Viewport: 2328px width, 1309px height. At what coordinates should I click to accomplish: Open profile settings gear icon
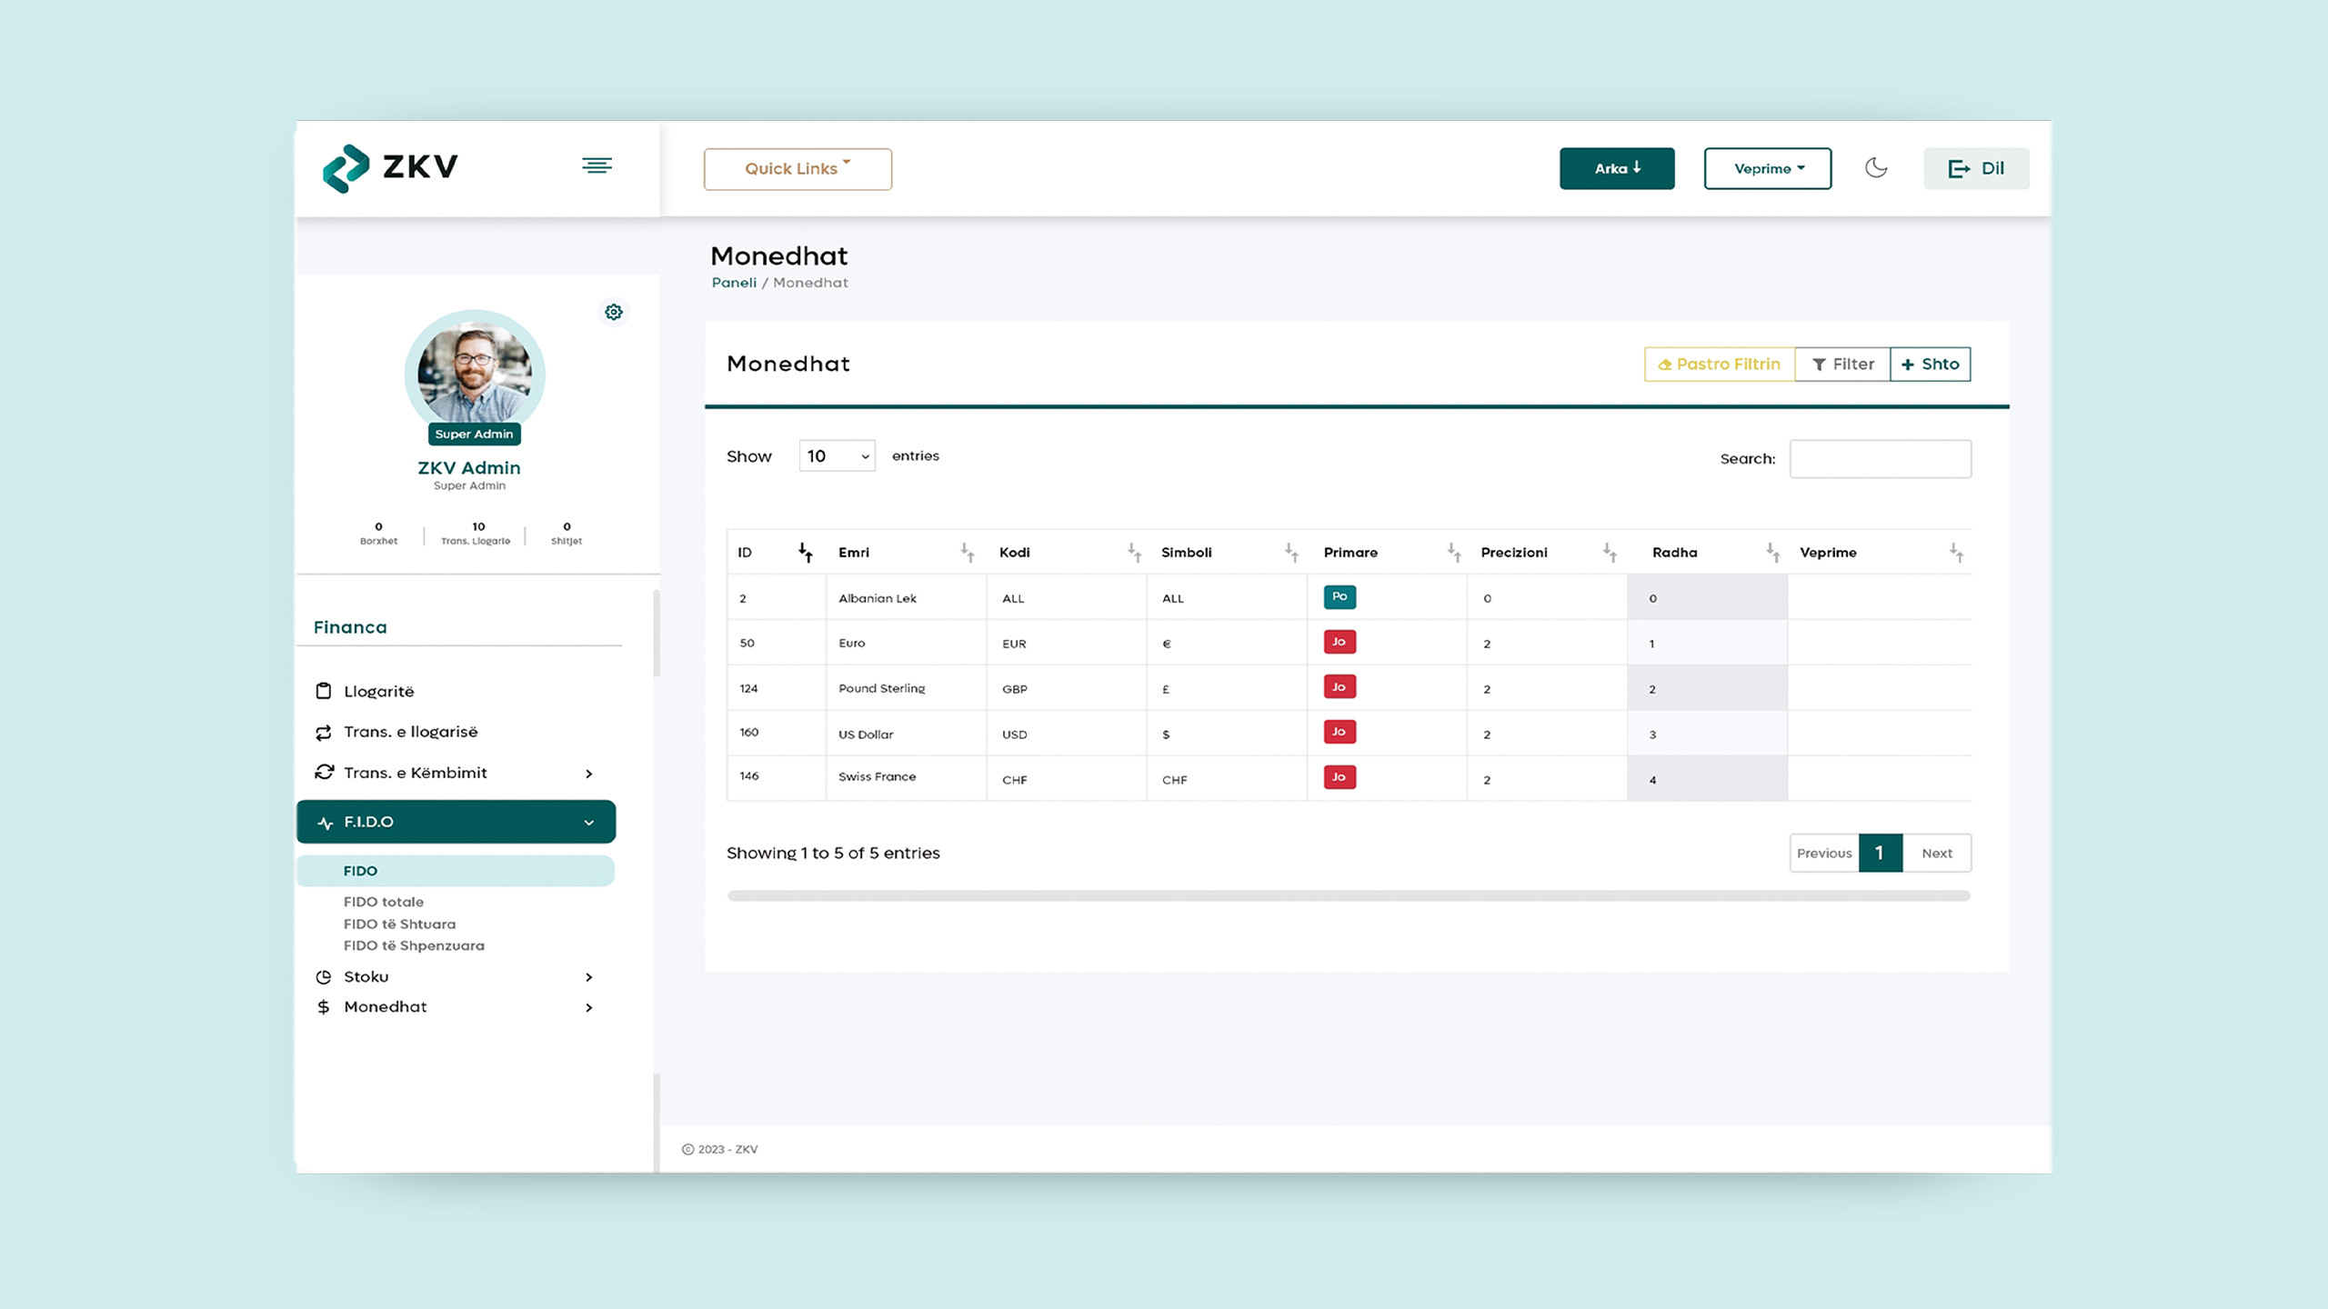coord(614,312)
